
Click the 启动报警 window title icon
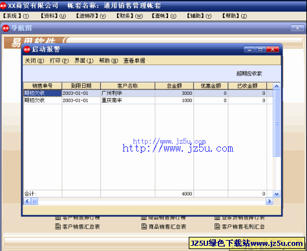point(27,50)
